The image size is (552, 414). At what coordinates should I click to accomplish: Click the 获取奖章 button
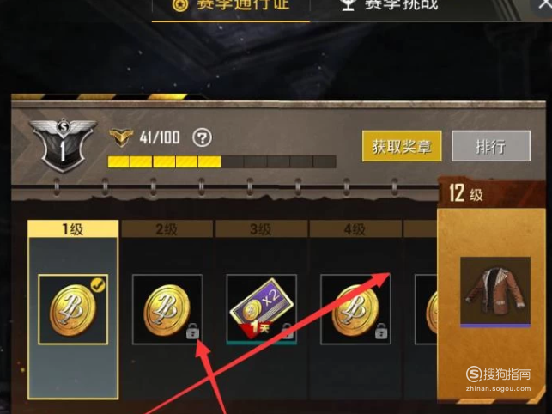pyautogui.click(x=402, y=146)
